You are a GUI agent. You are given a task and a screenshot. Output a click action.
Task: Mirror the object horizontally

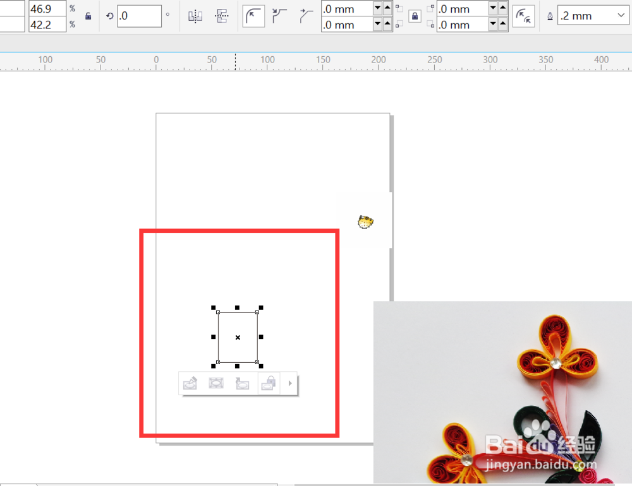point(195,16)
